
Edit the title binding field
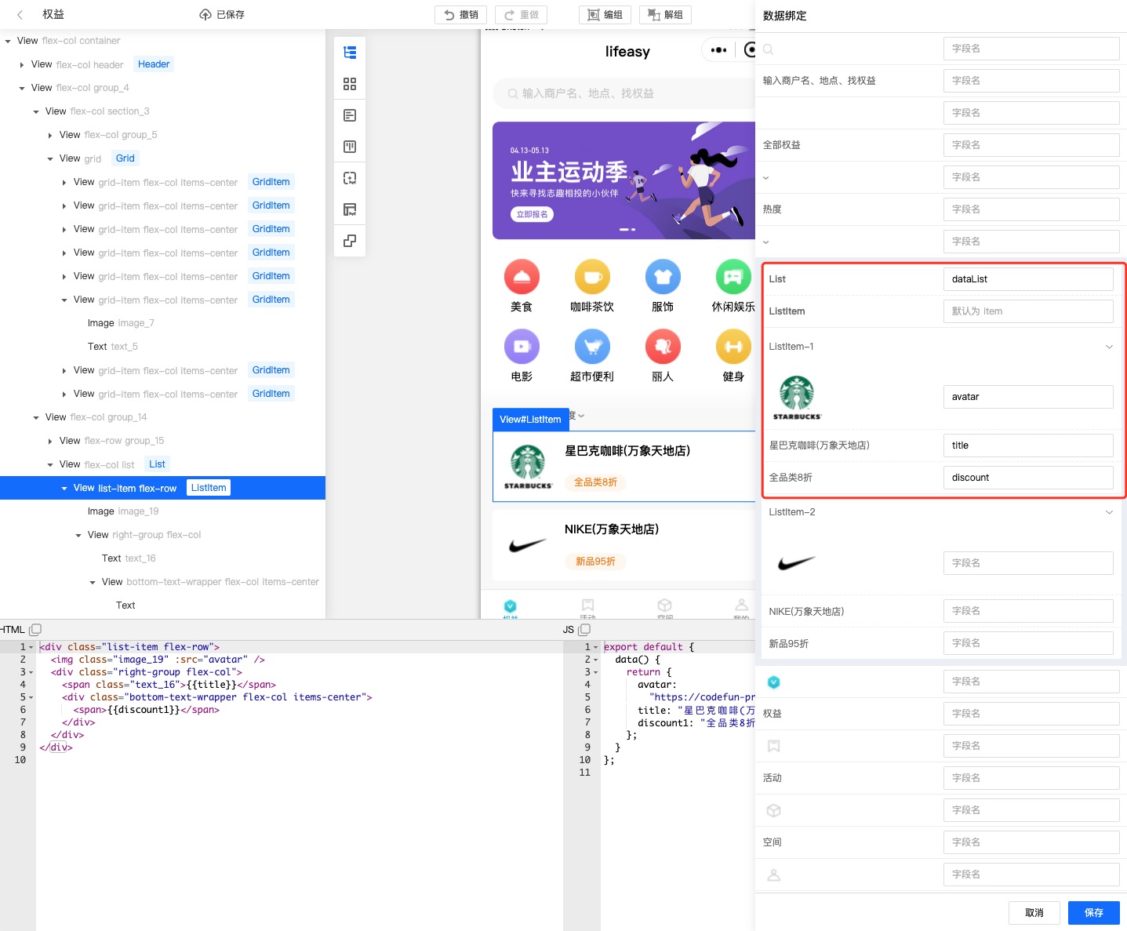coord(1028,445)
